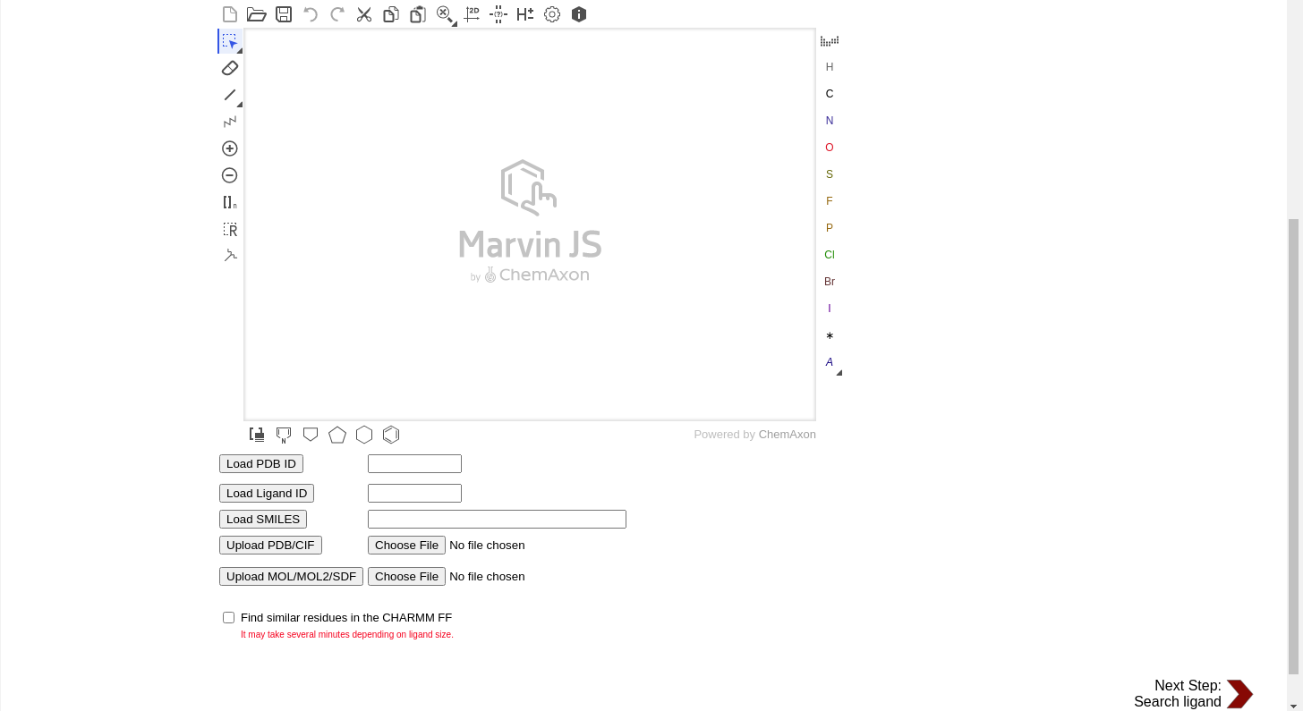The width and height of the screenshot is (1303, 711).
Task: Click the Copy icon in toolbar
Action: point(391,14)
